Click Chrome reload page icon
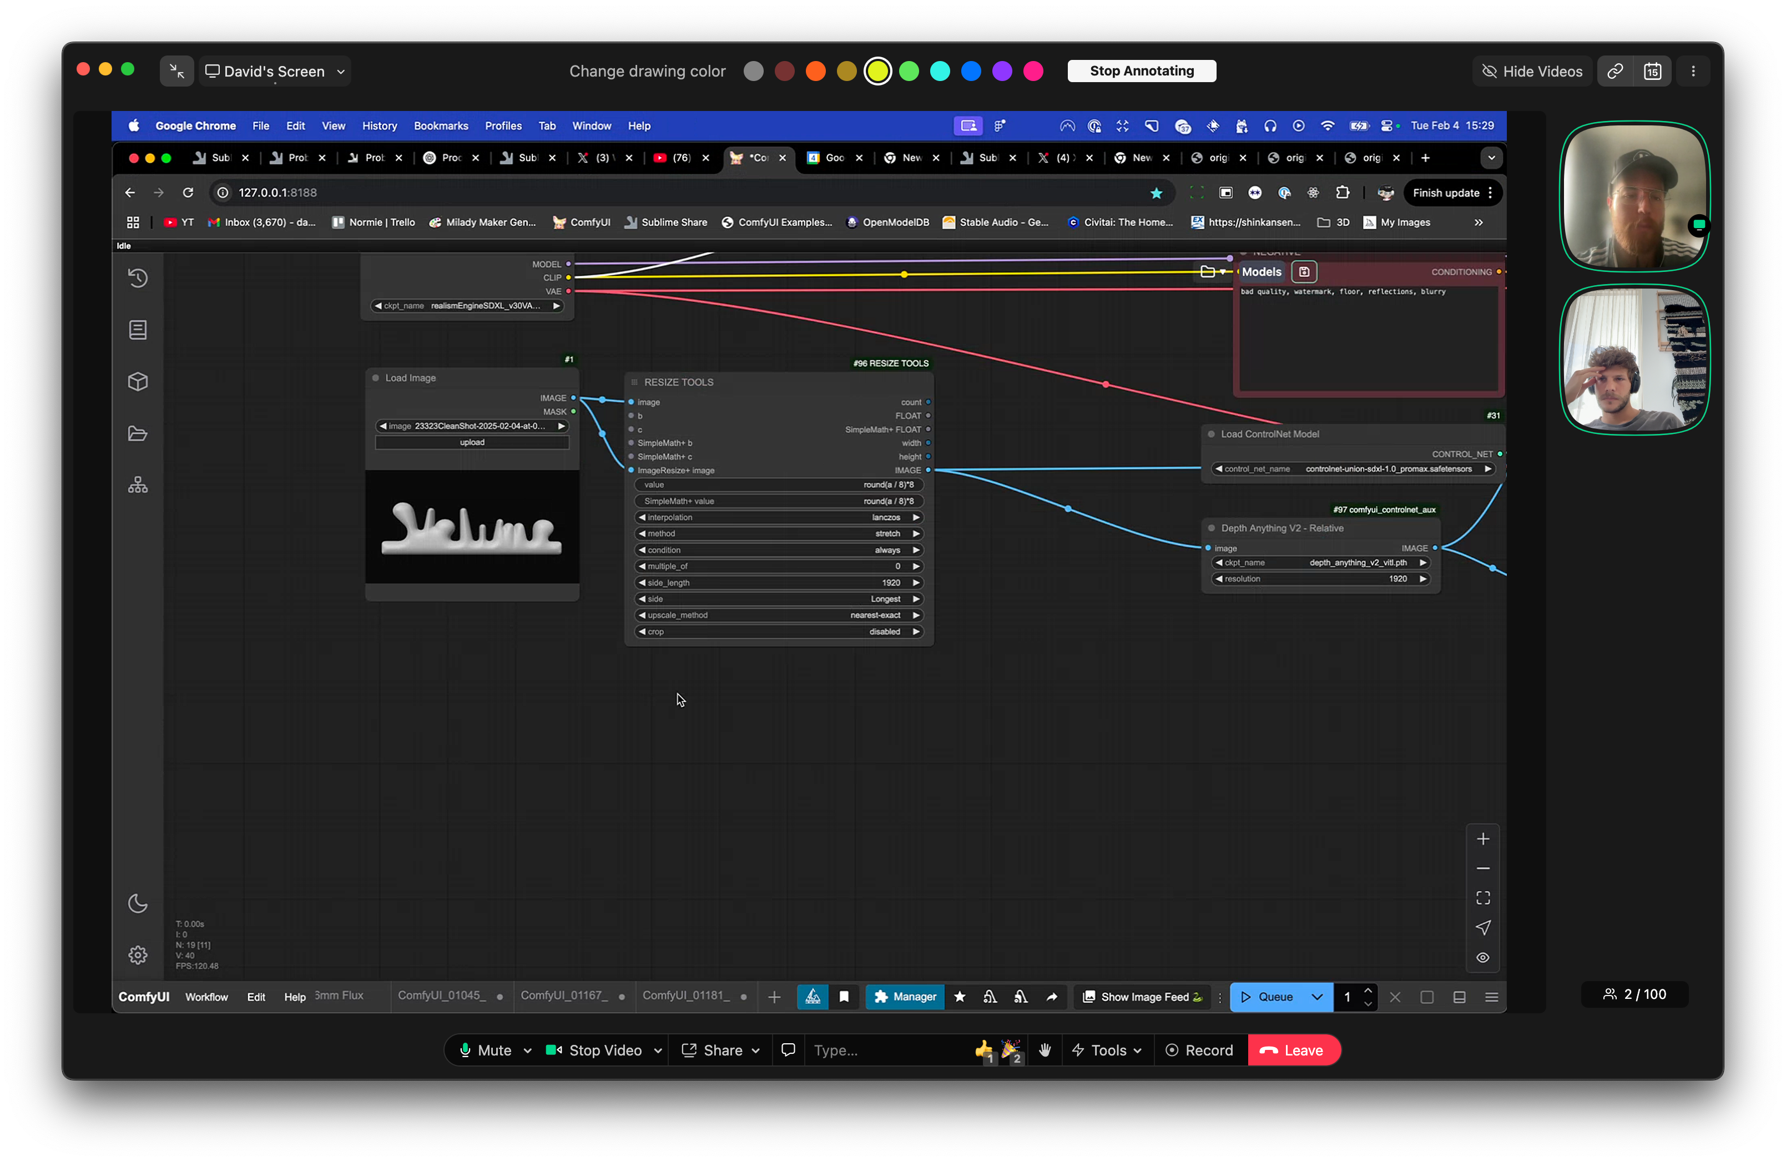 (x=188, y=192)
